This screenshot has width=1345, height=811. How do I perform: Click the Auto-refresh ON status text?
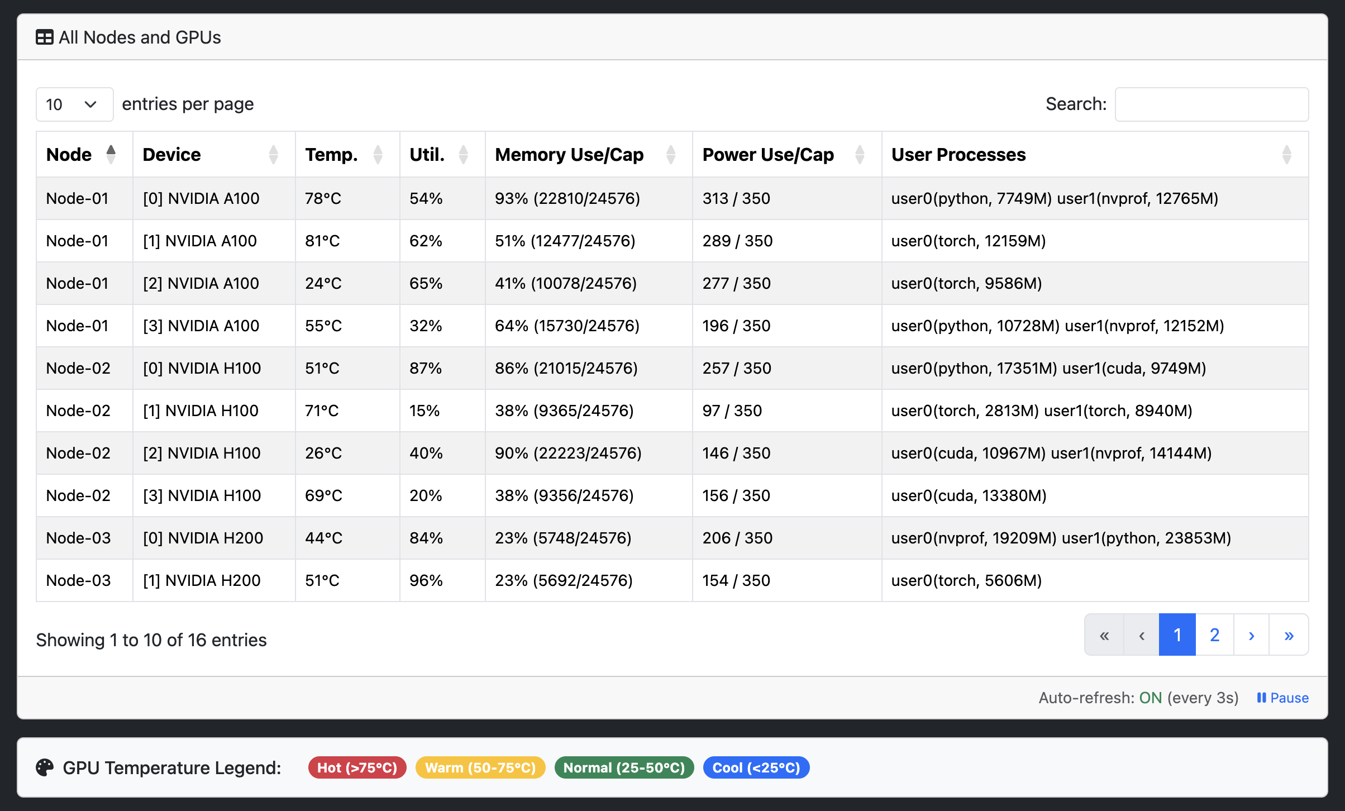[x=1138, y=698]
